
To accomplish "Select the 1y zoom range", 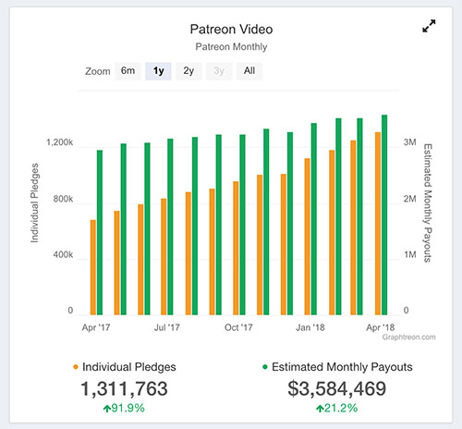I will click(x=158, y=71).
